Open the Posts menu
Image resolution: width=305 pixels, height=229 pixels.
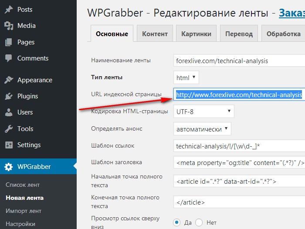pyautogui.click(x=25, y=10)
